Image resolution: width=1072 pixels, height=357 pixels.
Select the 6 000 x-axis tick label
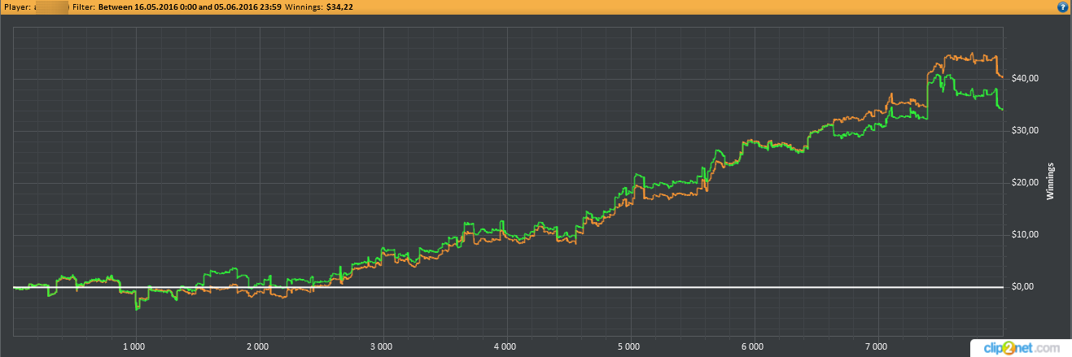click(754, 346)
